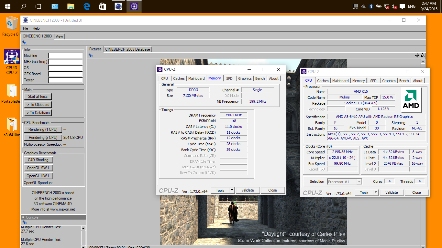Click Validate in CPU-Z CPU window
The width and height of the screenshot is (442, 248).
(x=392, y=192)
